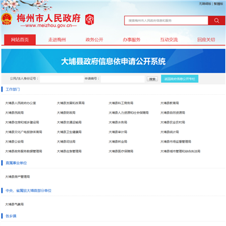
Task: Open 大埔县医疗保障局 link
Action: (121, 151)
